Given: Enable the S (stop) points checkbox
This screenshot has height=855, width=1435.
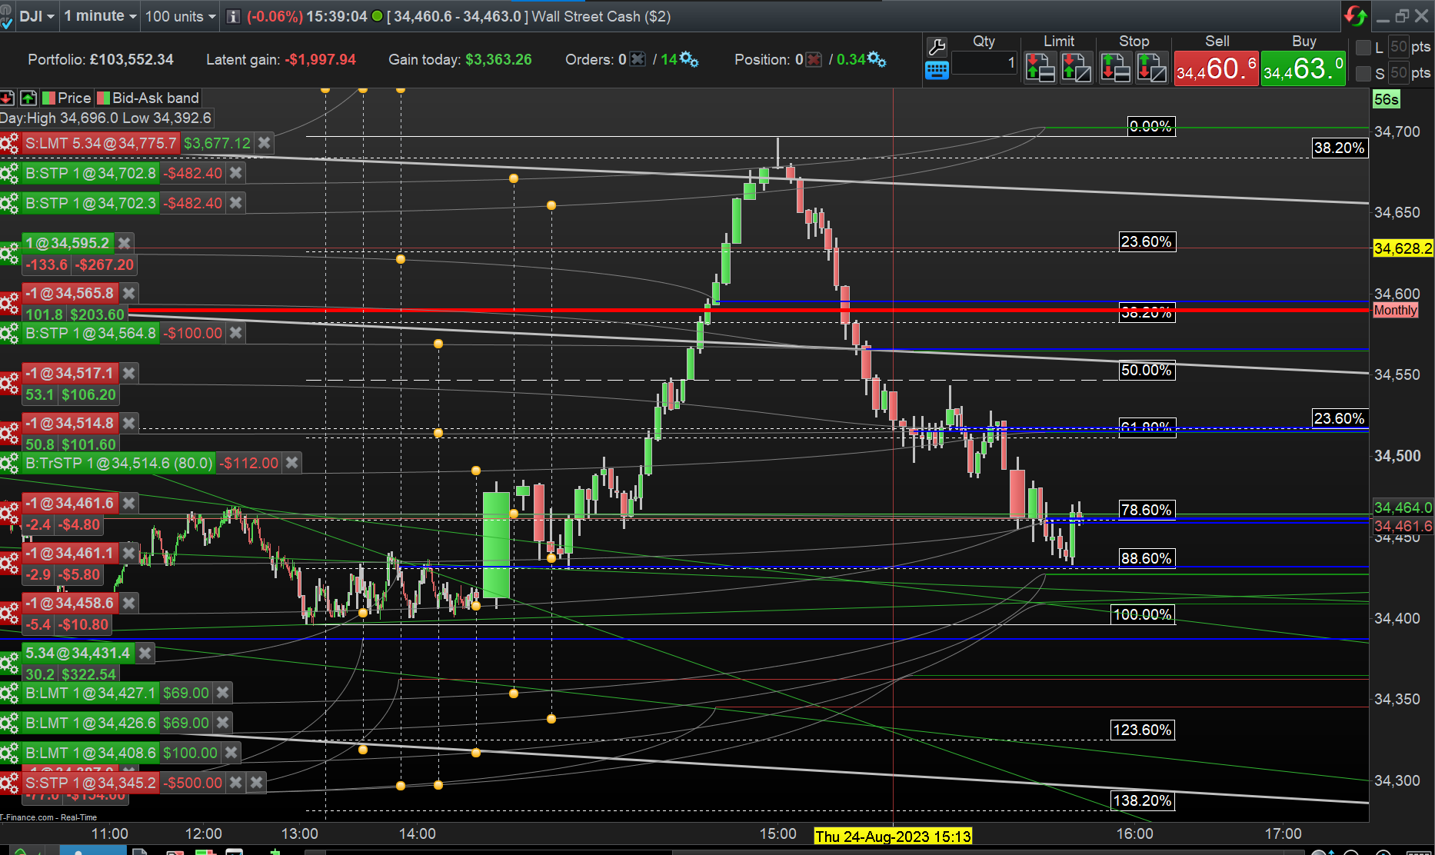Looking at the screenshot, I should coord(1363,73).
